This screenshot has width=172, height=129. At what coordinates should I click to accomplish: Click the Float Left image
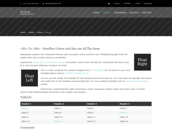(x=29, y=78)
